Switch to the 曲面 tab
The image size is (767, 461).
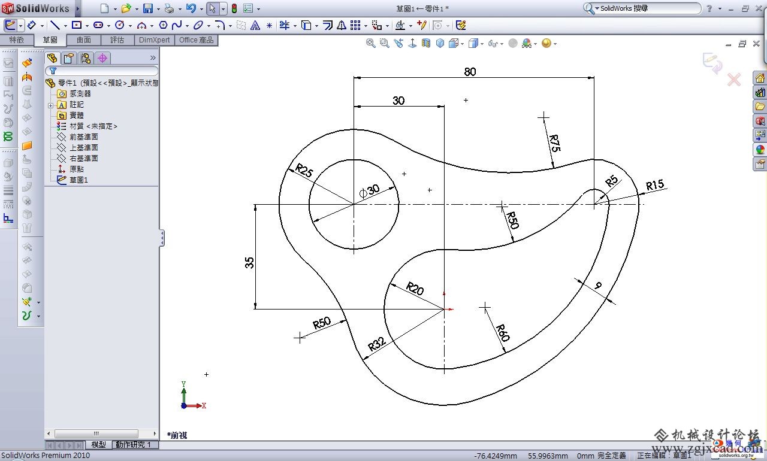84,40
